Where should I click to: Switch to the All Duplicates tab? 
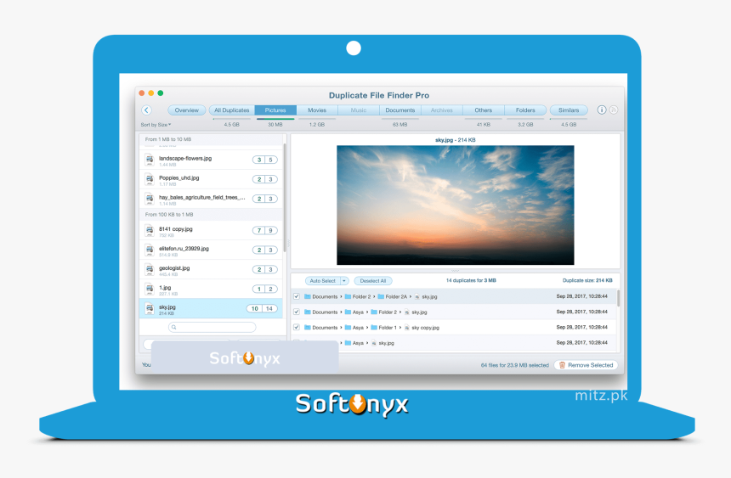tap(232, 110)
